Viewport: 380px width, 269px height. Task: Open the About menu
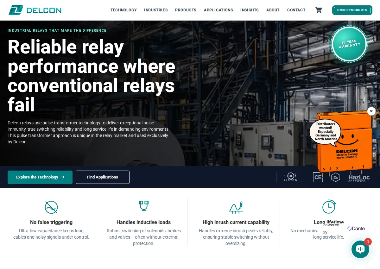[x=273, y=10]
